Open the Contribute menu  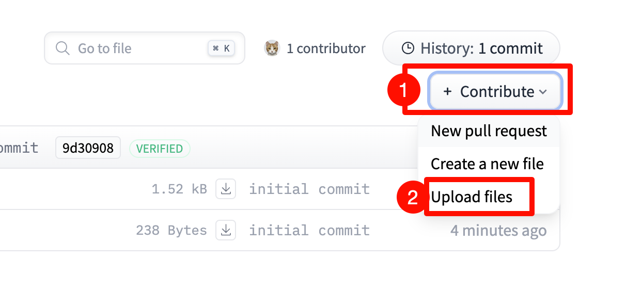coord(495,91)
